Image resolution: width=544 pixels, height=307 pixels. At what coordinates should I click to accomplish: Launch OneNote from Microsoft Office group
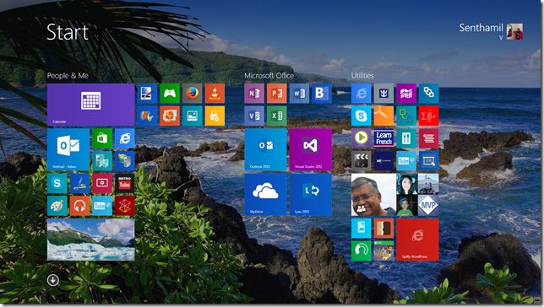coord(254,94)
